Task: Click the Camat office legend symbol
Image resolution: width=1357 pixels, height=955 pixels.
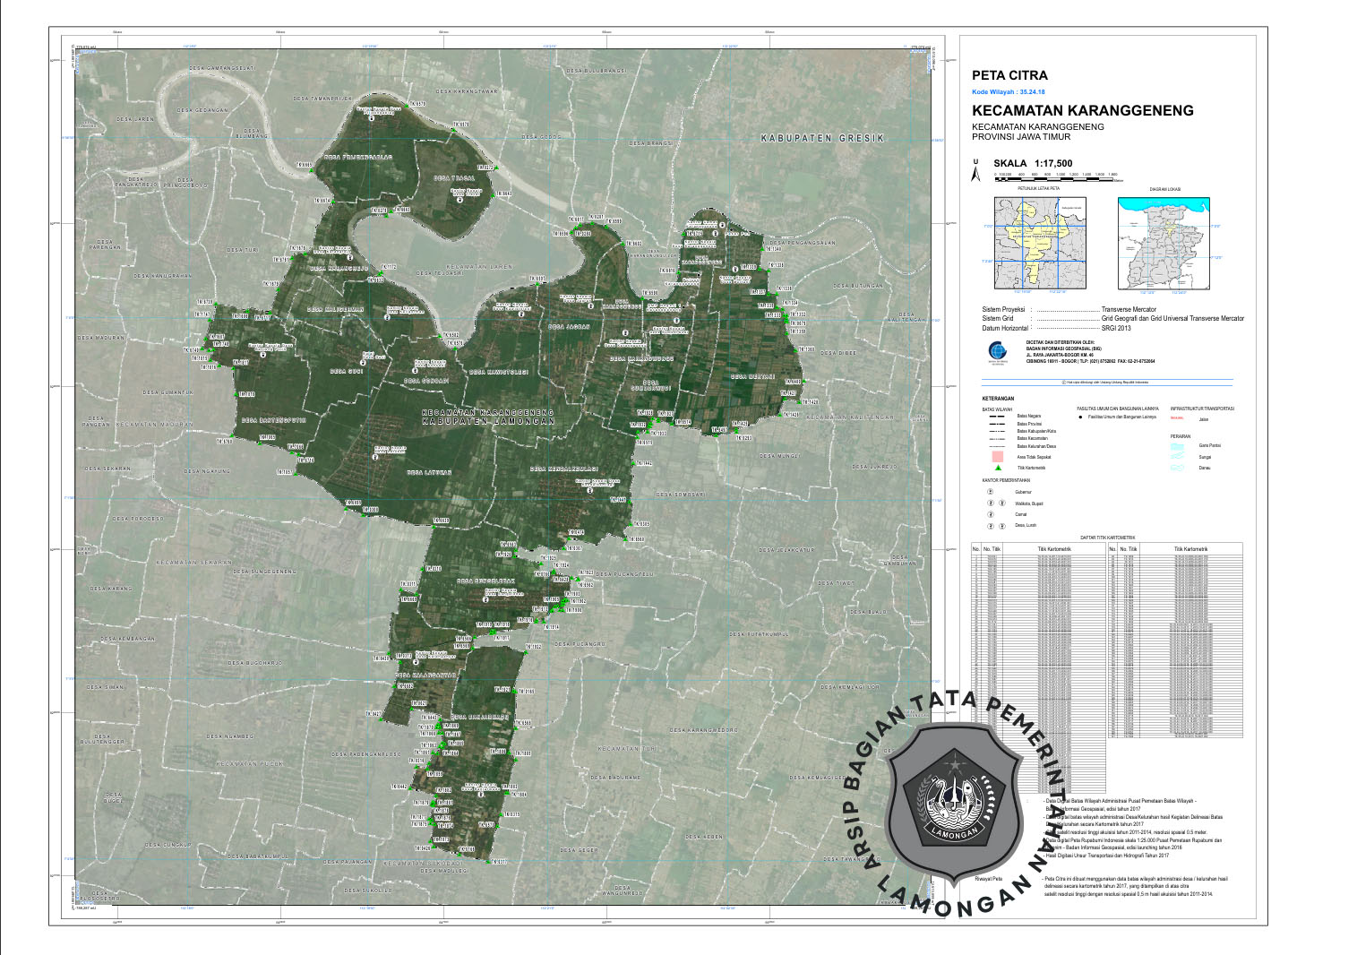Action: (991, 515)
